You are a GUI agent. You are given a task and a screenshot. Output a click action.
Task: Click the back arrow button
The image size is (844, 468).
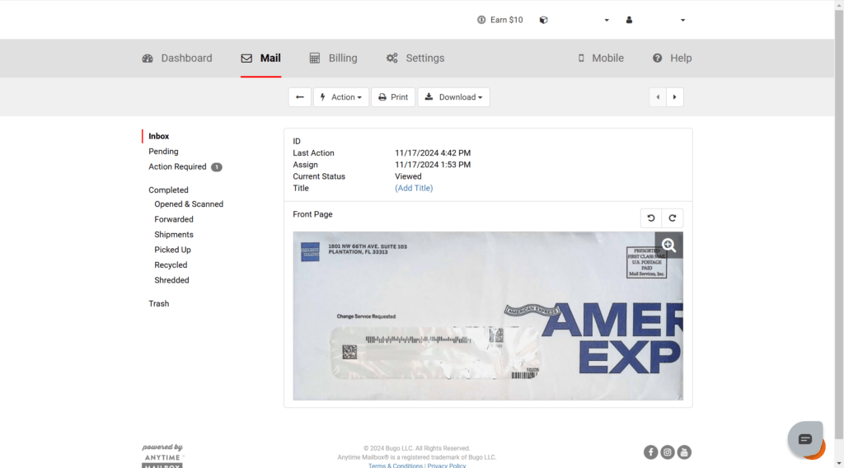300,97
